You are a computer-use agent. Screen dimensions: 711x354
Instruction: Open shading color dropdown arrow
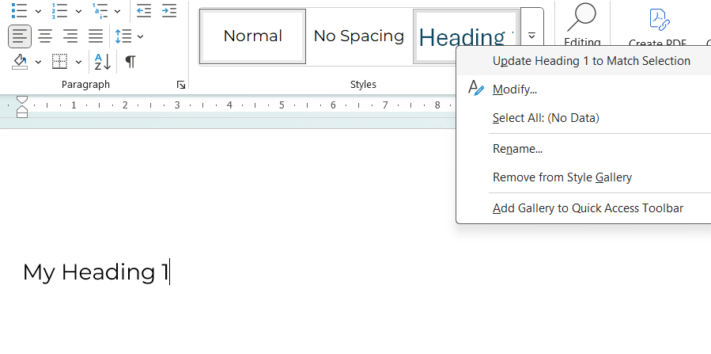38,62
